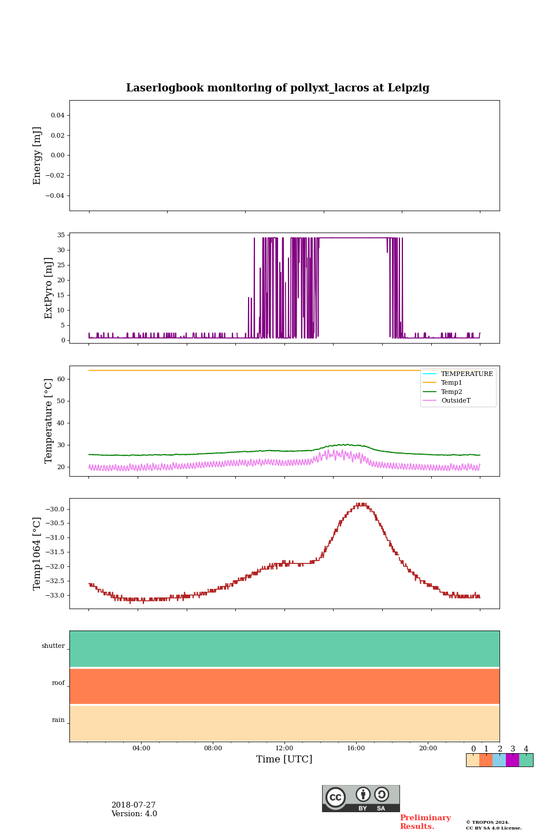Click the 60 tick on Temperature axis
Viewport: 555px width, 833px height.
61,379
